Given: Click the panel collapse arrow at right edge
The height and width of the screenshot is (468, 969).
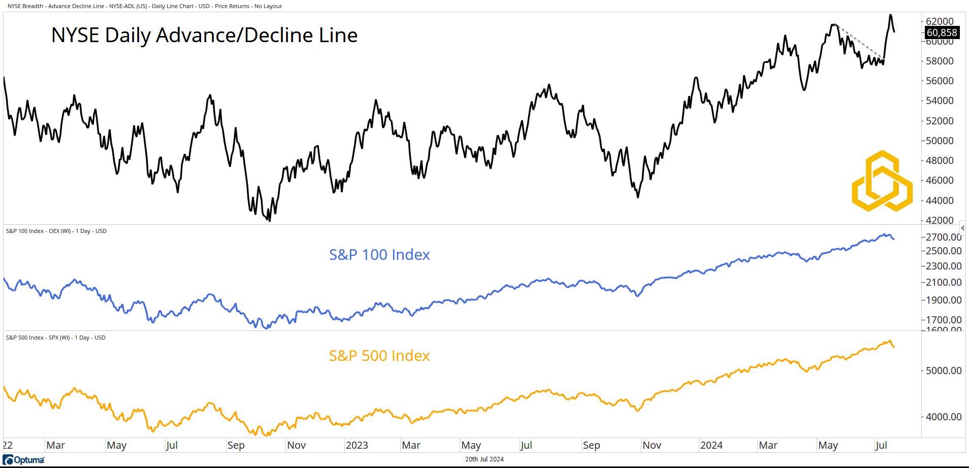Looking at the screenshot, I should 962,228.
